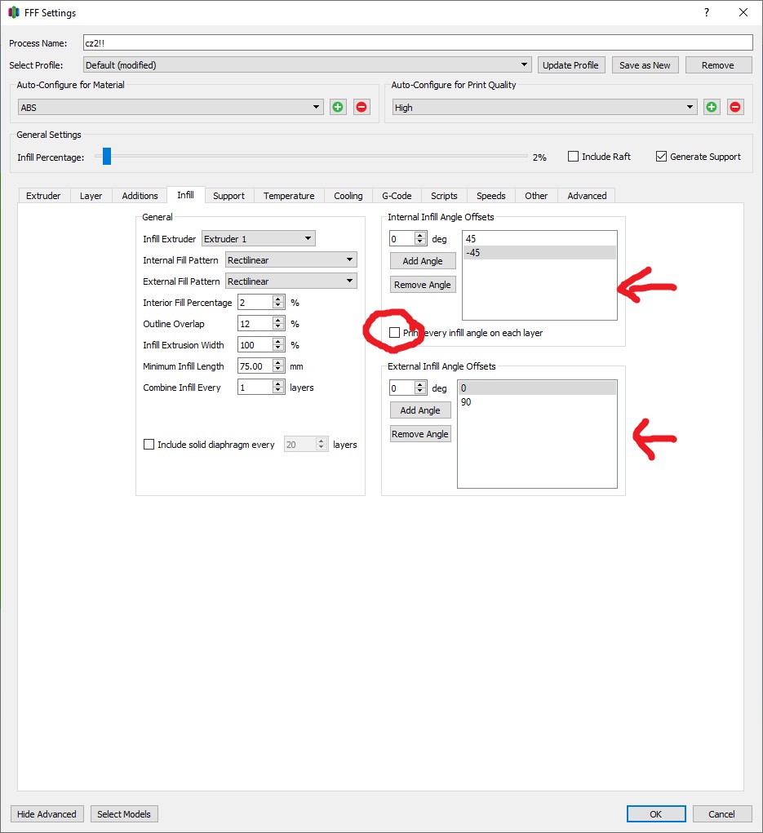Click the Infill Percentage slider handle
Image resolution: width=763 pixels, height=833 pixels.
(107, 156)
